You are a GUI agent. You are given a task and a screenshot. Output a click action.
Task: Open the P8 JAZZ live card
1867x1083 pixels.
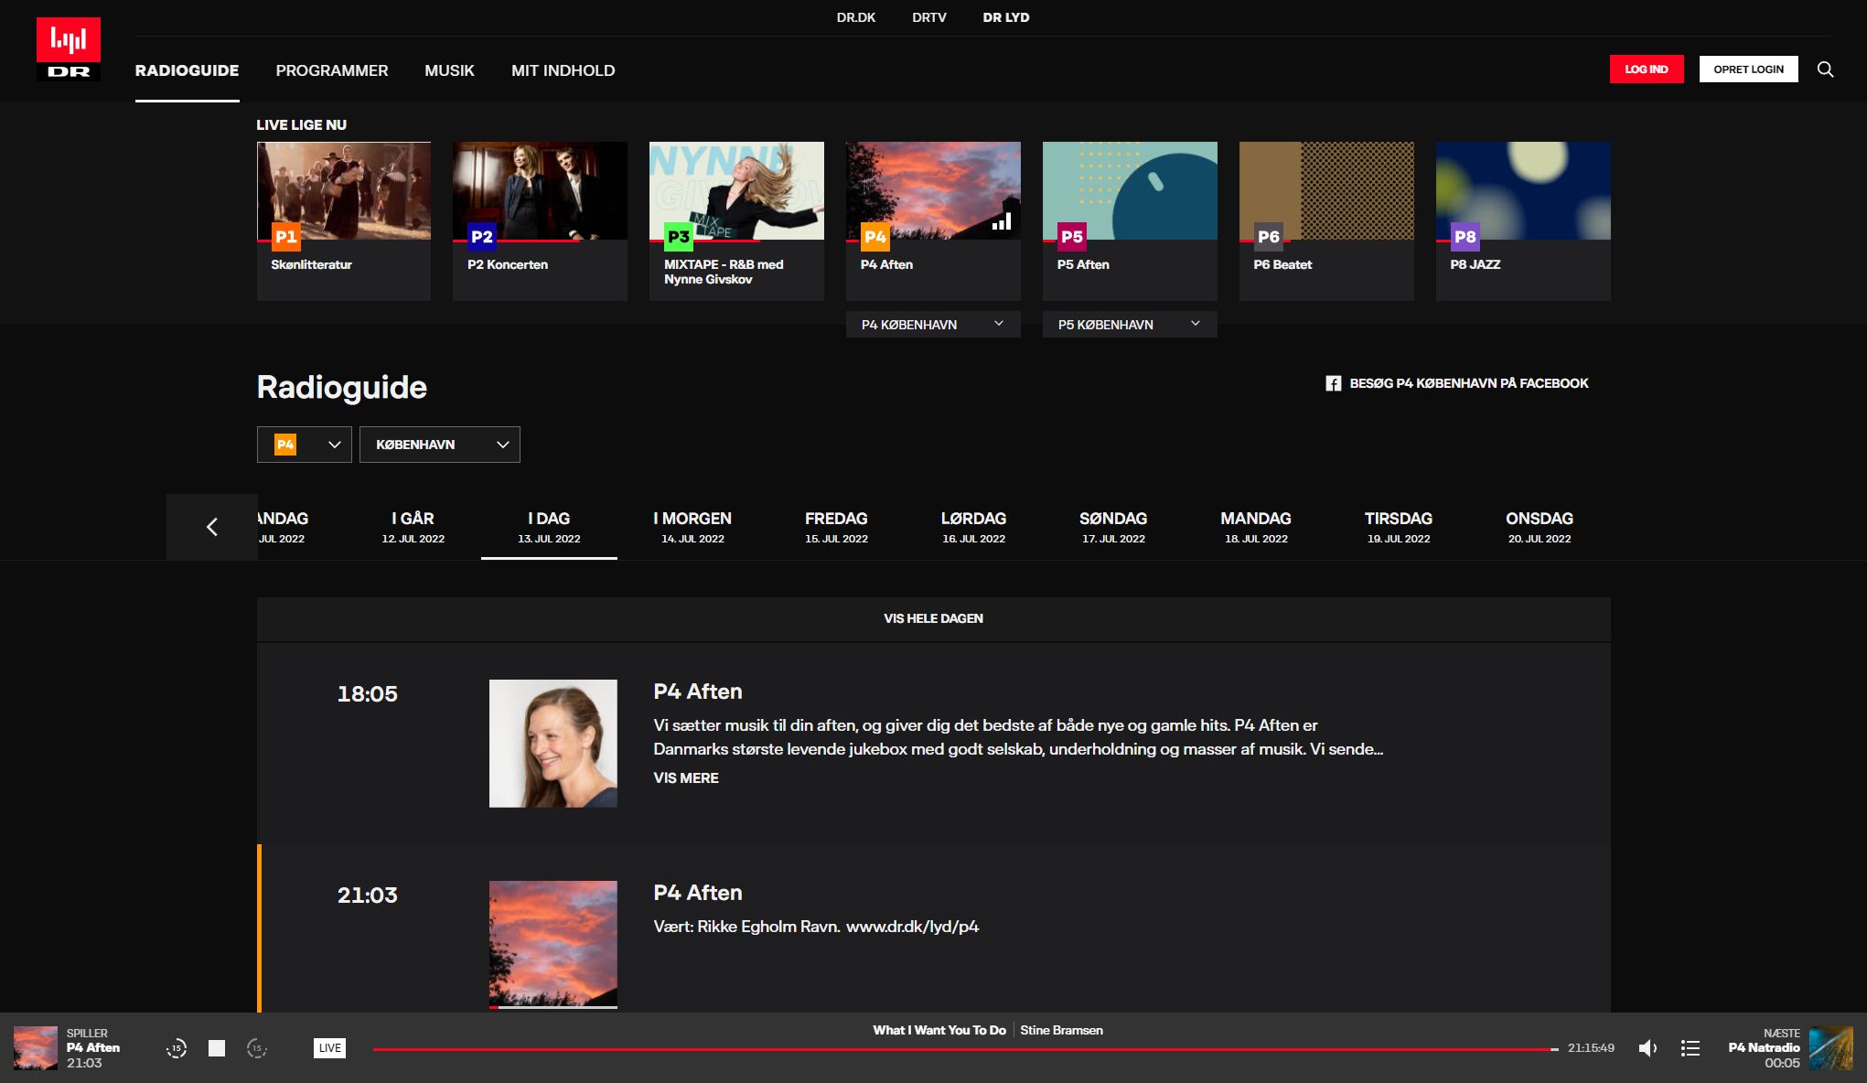tap(1523, 221)
